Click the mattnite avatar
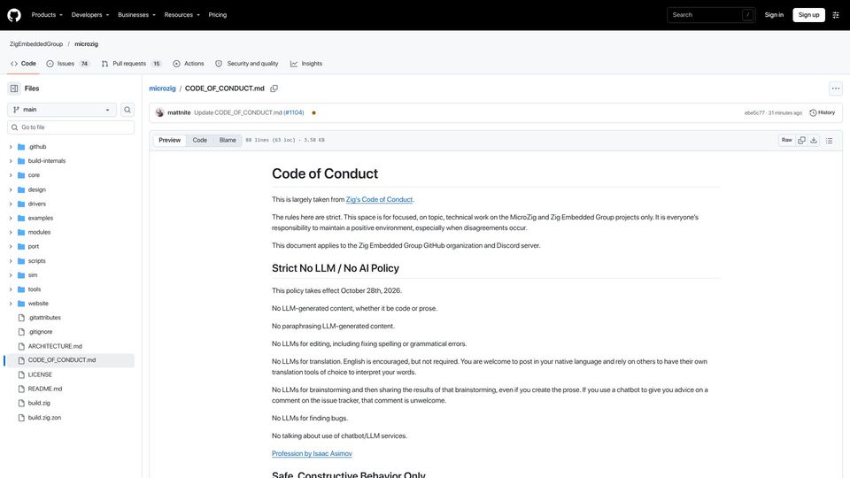The height and width of the screenshot is (478, 850). pos(159,112)
